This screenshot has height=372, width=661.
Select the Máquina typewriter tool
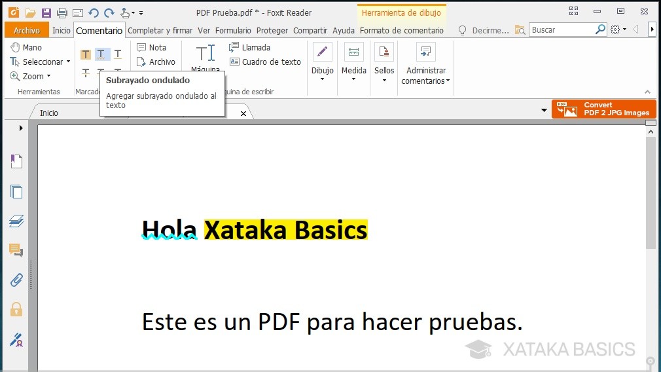[x=205, y=58]
